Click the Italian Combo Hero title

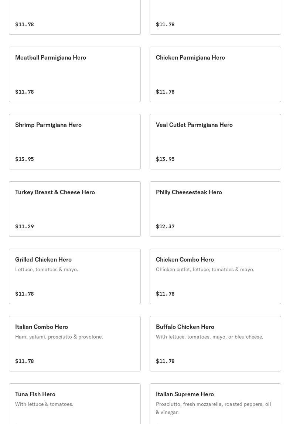pos(41,327)
